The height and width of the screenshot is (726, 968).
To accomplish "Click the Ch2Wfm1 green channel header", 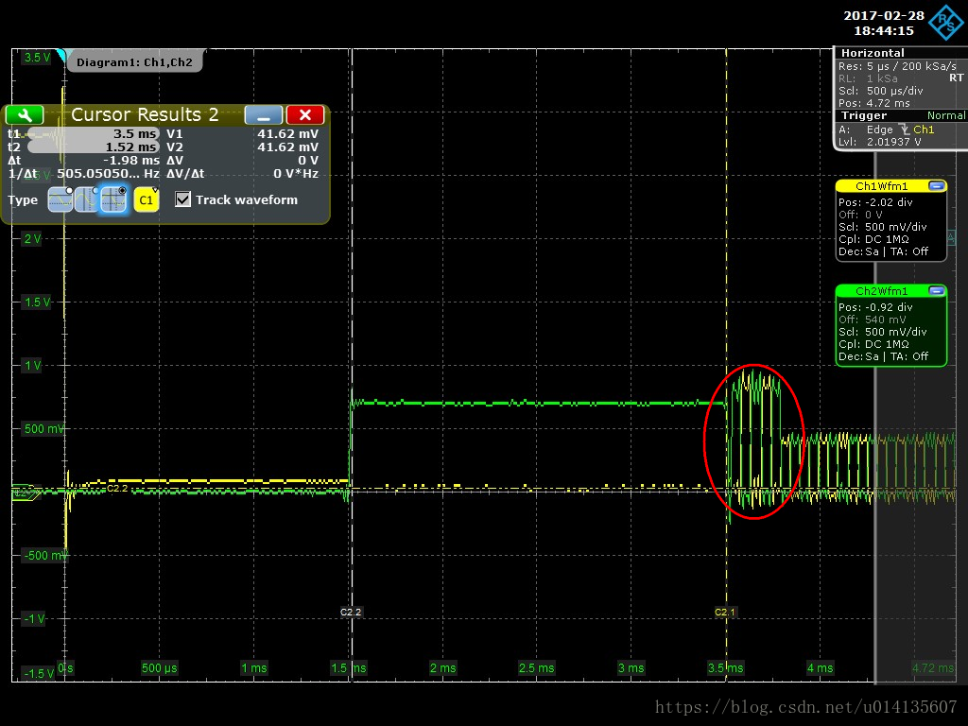I will (881, 291).
